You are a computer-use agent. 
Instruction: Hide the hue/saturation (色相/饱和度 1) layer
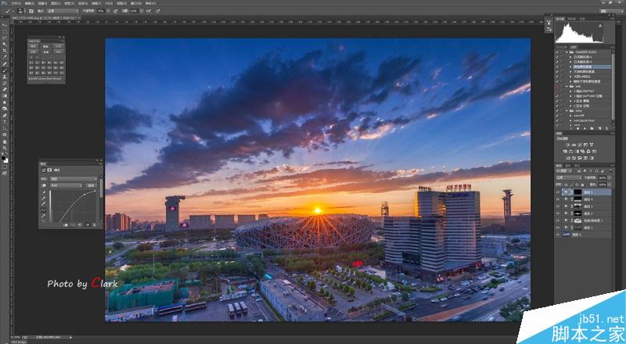[558, 220]
